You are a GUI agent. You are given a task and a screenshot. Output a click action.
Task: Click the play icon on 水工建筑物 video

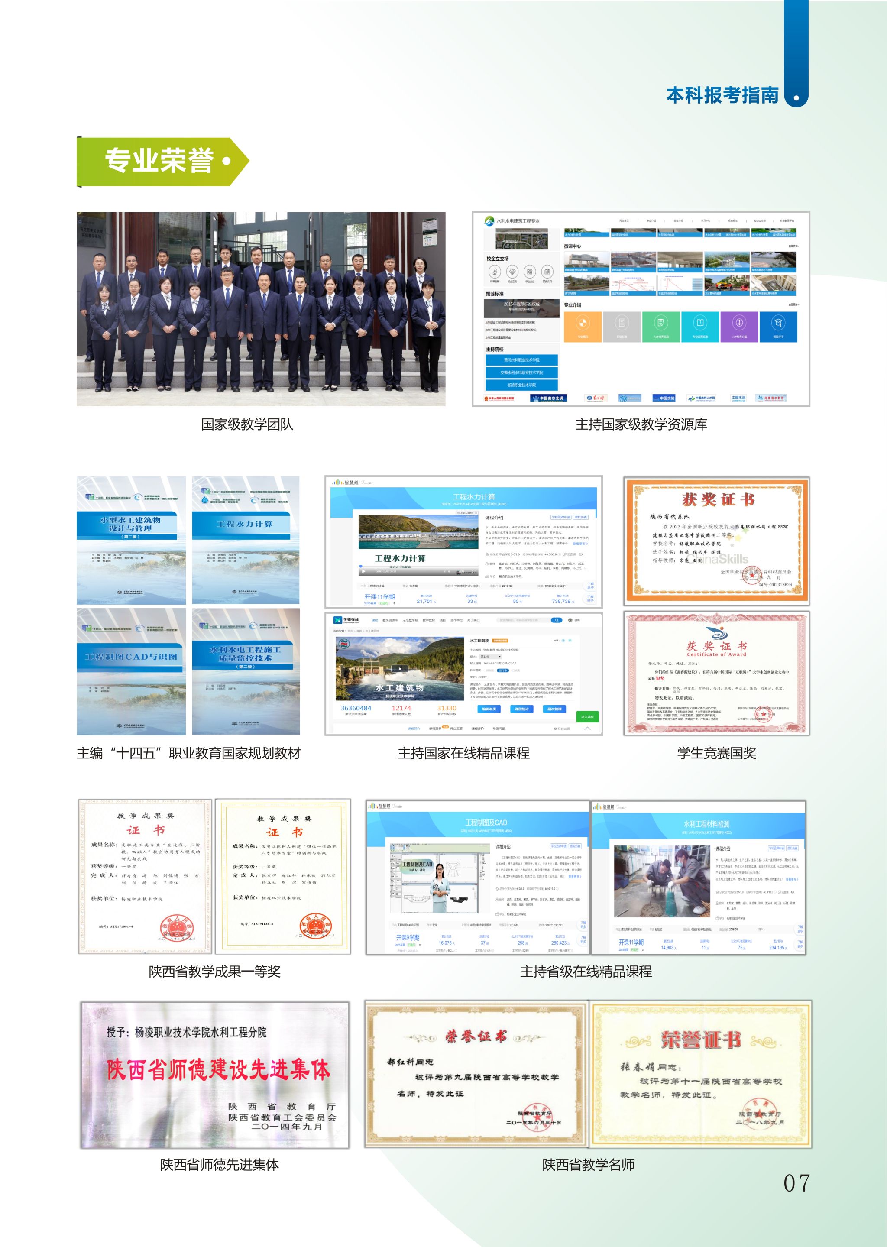pyautogui.click(x=400, y=669)
